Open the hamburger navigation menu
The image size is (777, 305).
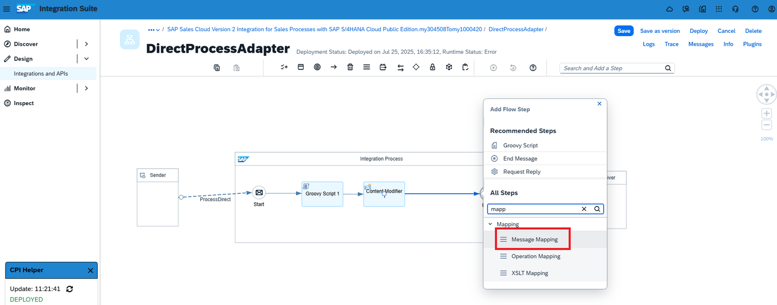click(x=6, y=9)
